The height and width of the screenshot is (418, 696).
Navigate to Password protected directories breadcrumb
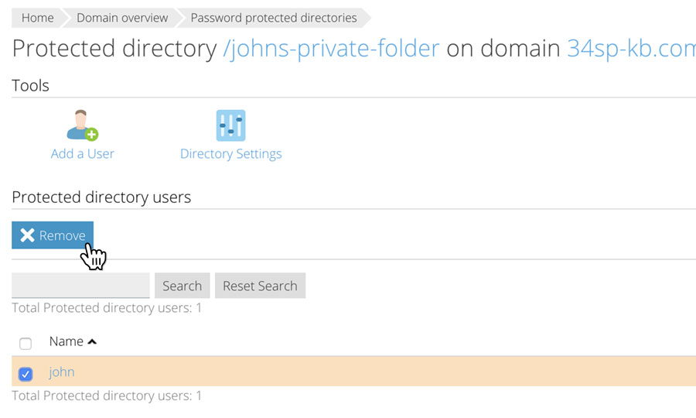point(274,18)
